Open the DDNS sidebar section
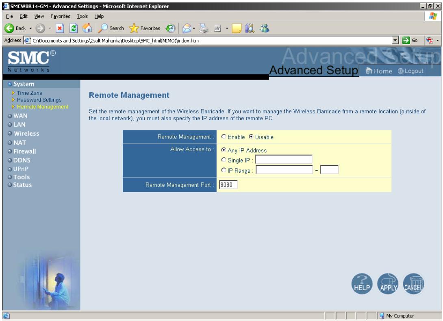443x321 pixels. 22,160
